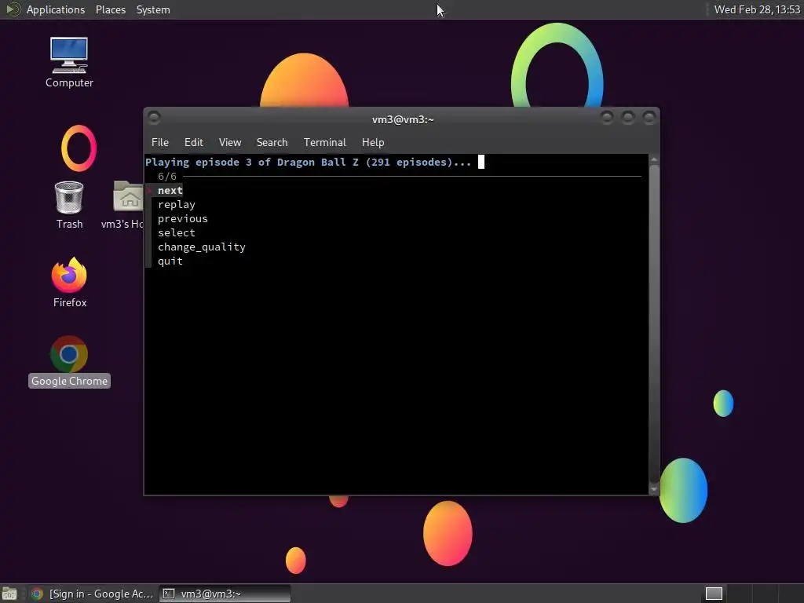Click the clock showing Wed Feb 28, 13:53
Viewport: 804px width, 603px height.
tap(757, 9)
